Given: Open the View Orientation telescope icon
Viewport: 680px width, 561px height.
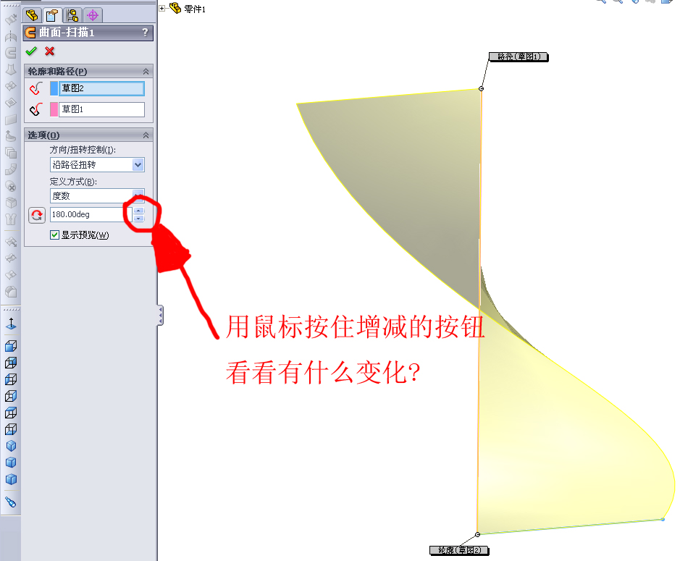Looking at the screenshot, I should coord(11,502).
